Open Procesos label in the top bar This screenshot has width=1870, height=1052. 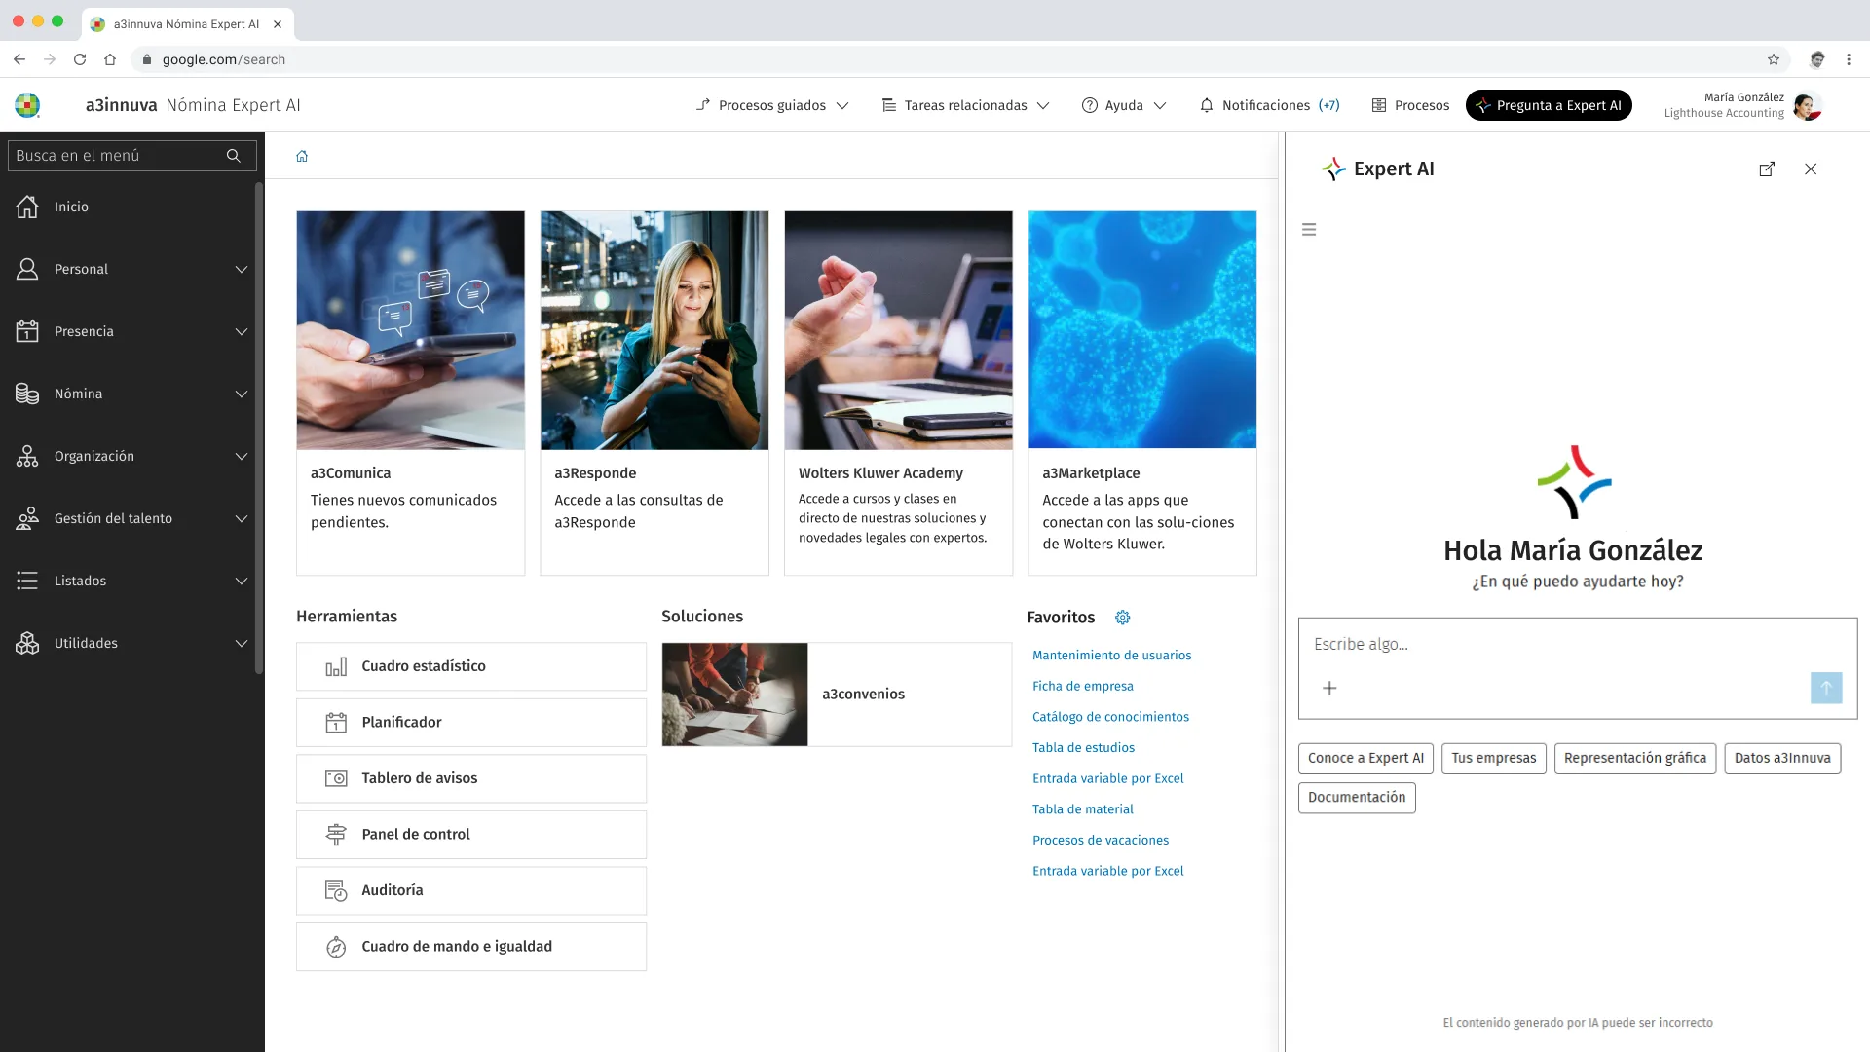1422,105
